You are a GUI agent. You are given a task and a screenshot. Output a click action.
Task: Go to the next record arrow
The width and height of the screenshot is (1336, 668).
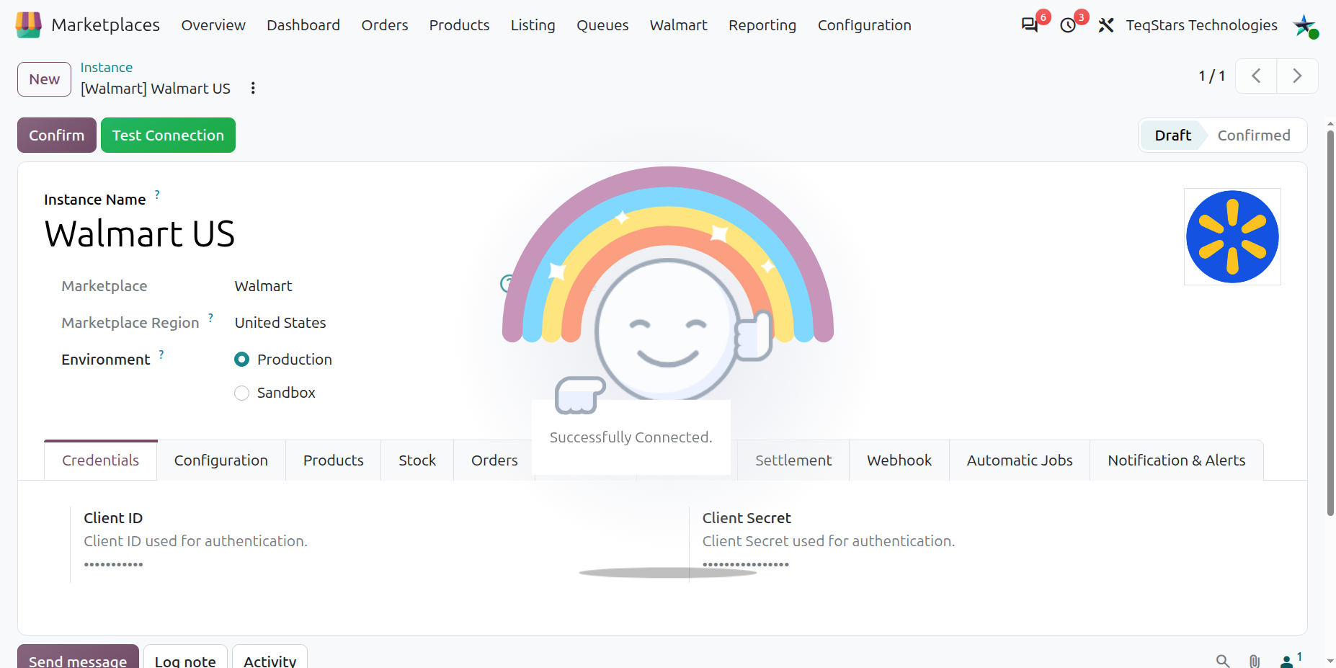[x=1297, y=76]
